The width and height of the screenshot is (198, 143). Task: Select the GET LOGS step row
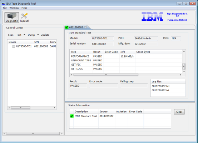click(126, 69)
